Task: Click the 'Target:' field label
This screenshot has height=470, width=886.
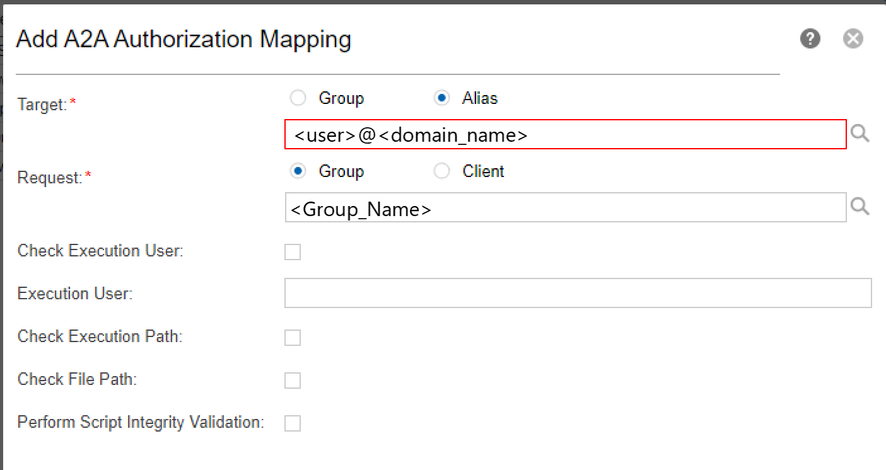Action: pyautogui.click(x=42, y=105)
